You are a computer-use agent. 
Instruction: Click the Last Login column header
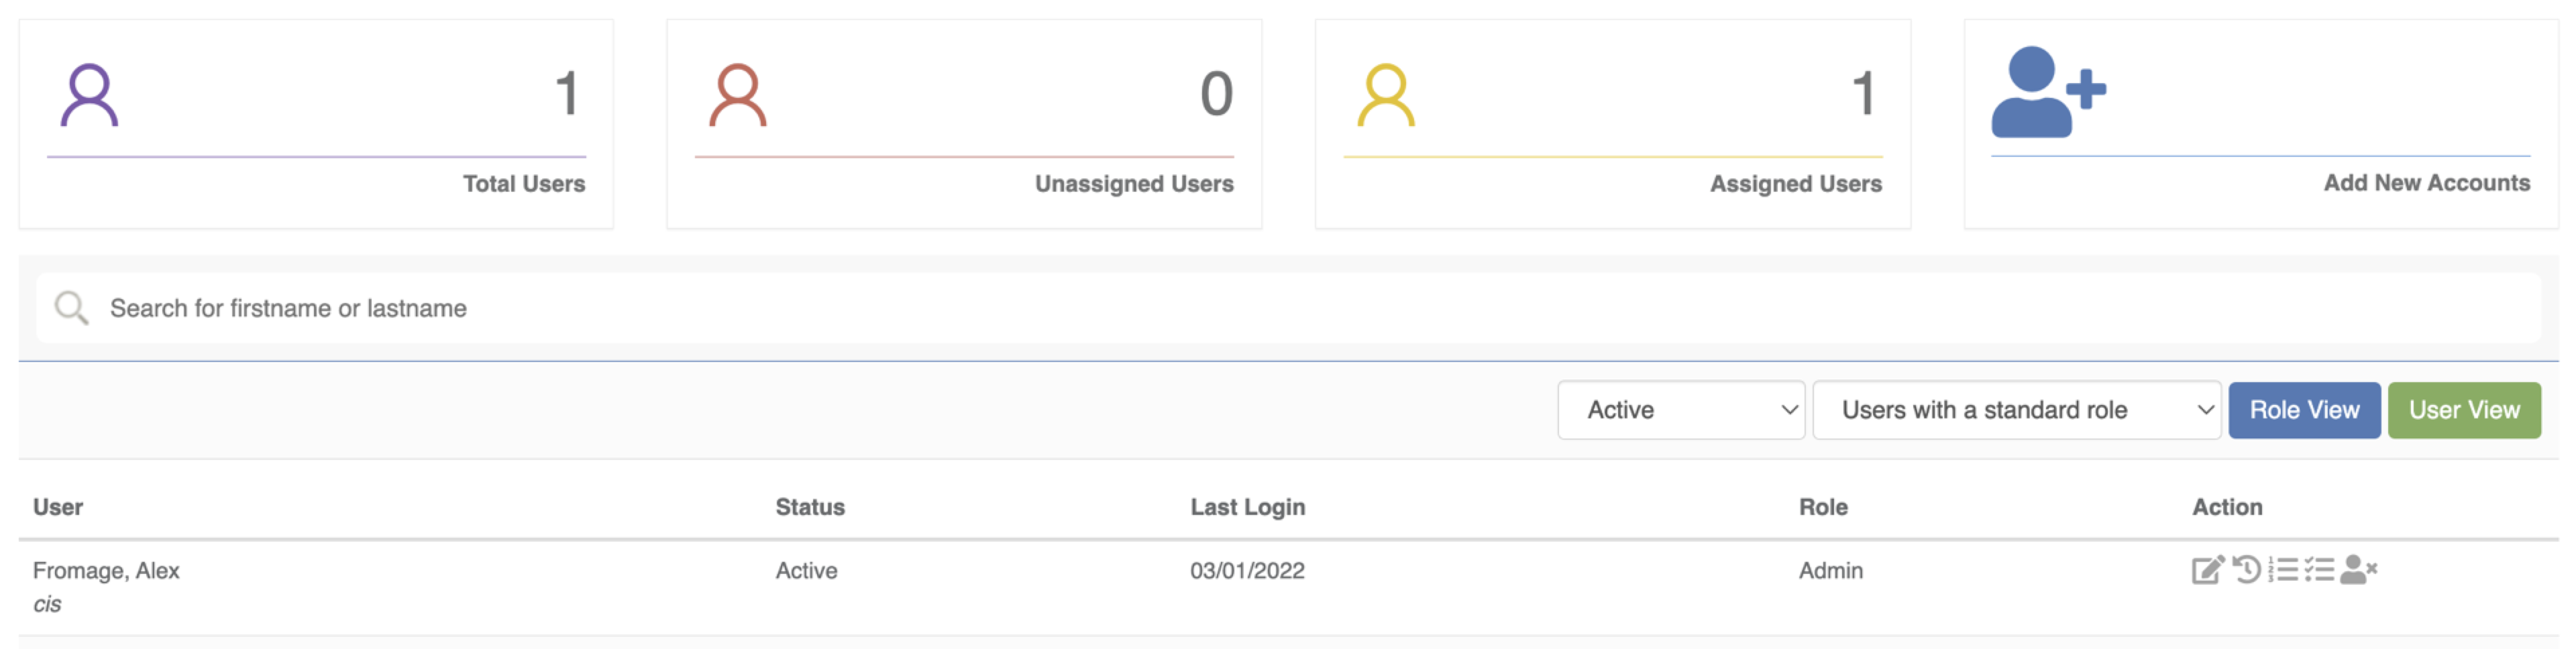(1247, 507)
